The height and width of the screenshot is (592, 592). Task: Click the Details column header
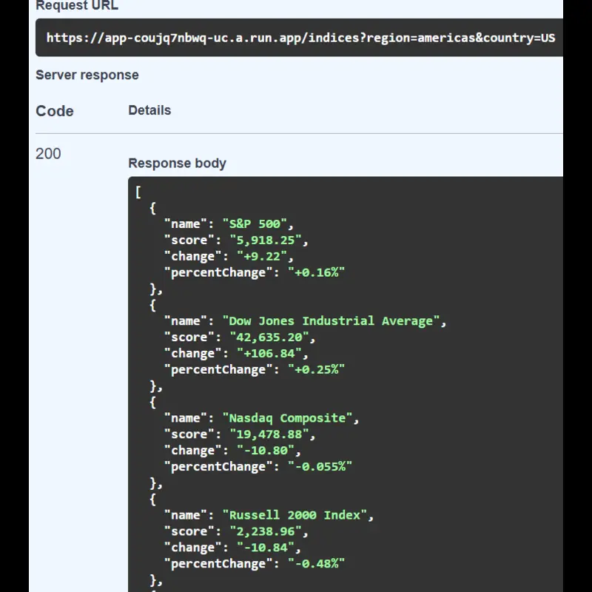coord(149,110)
